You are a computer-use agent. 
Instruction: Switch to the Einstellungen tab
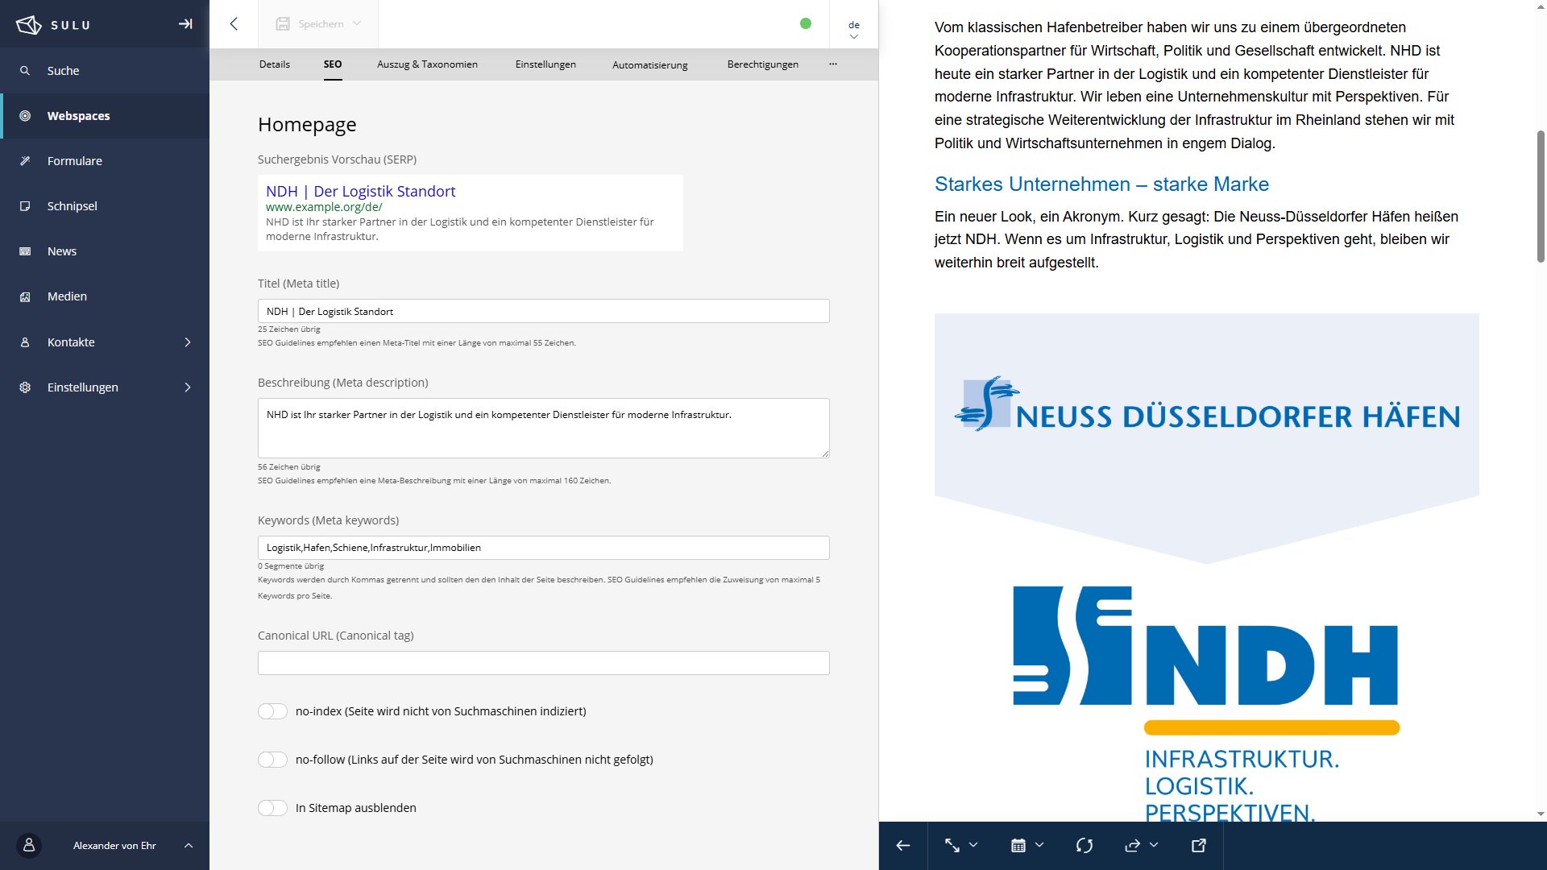(x=545, y=64)
